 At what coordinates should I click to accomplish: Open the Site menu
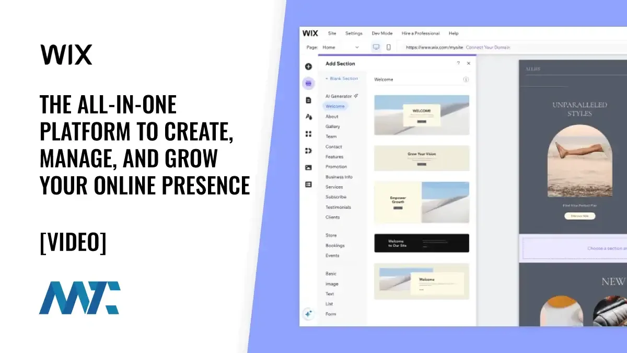pyautogui.click(x=332, y=33)
